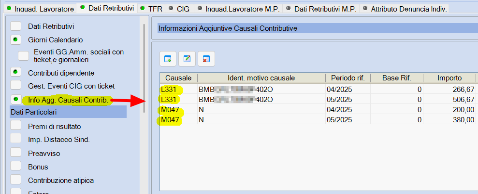The width and height of the screenshot is (478, 194).
Task: Click the 380,00 importo cell
Action: 449,119
